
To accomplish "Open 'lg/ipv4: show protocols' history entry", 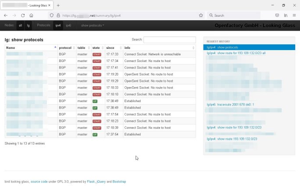I will click(249, 47).
